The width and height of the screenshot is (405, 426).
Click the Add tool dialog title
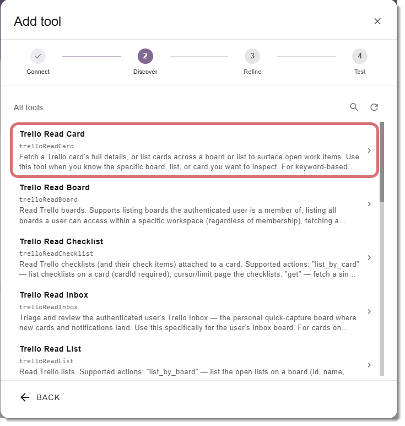[37, 21]
